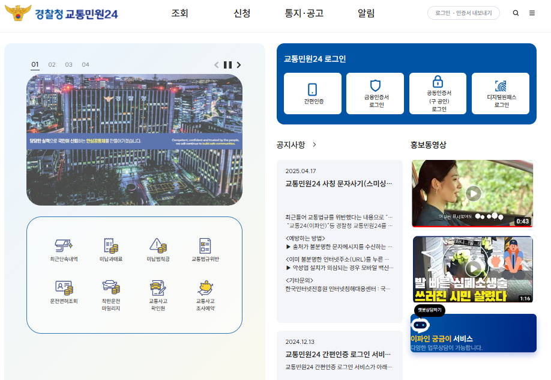The height and width of the screenshot is (380, 551).
Task: Open 최근단속내역 camera icon
Action: [x=64, y=245]
